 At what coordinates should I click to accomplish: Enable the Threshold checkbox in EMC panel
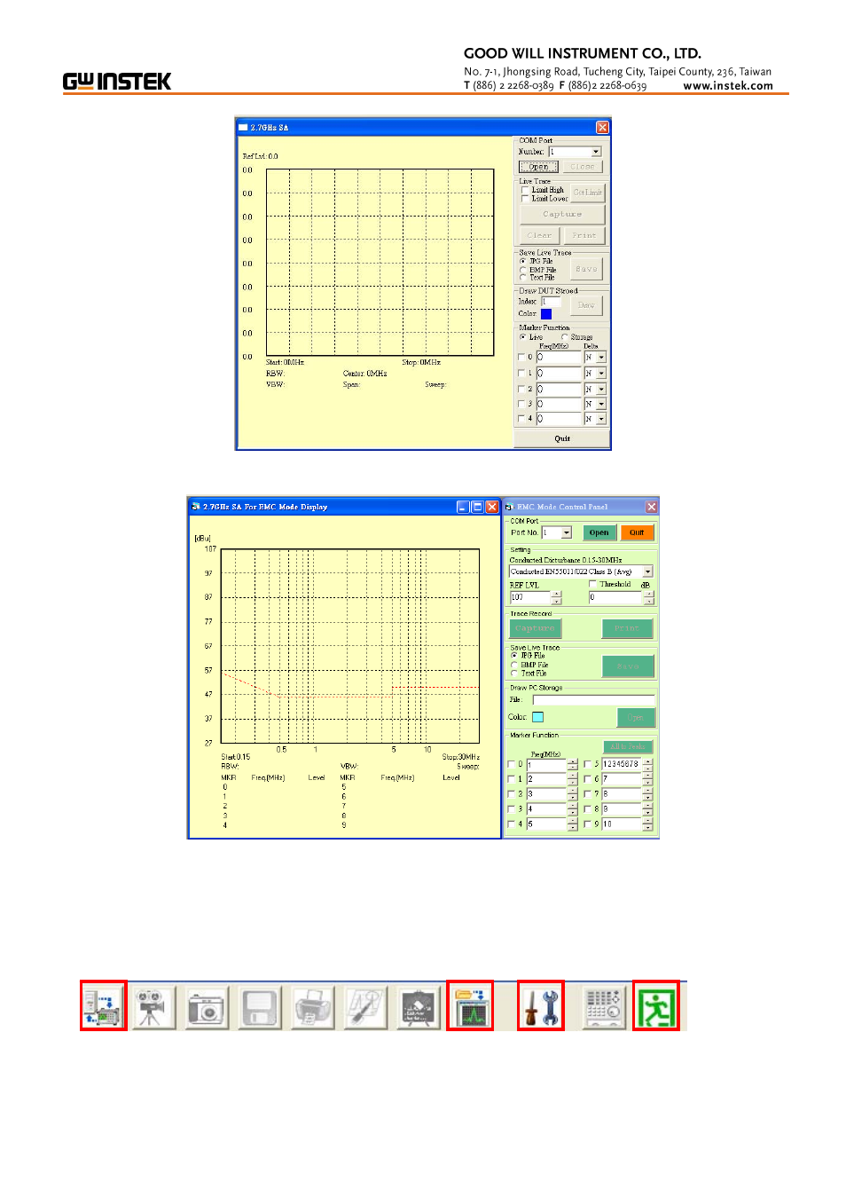pyautogui.click(x=593, y=585)
